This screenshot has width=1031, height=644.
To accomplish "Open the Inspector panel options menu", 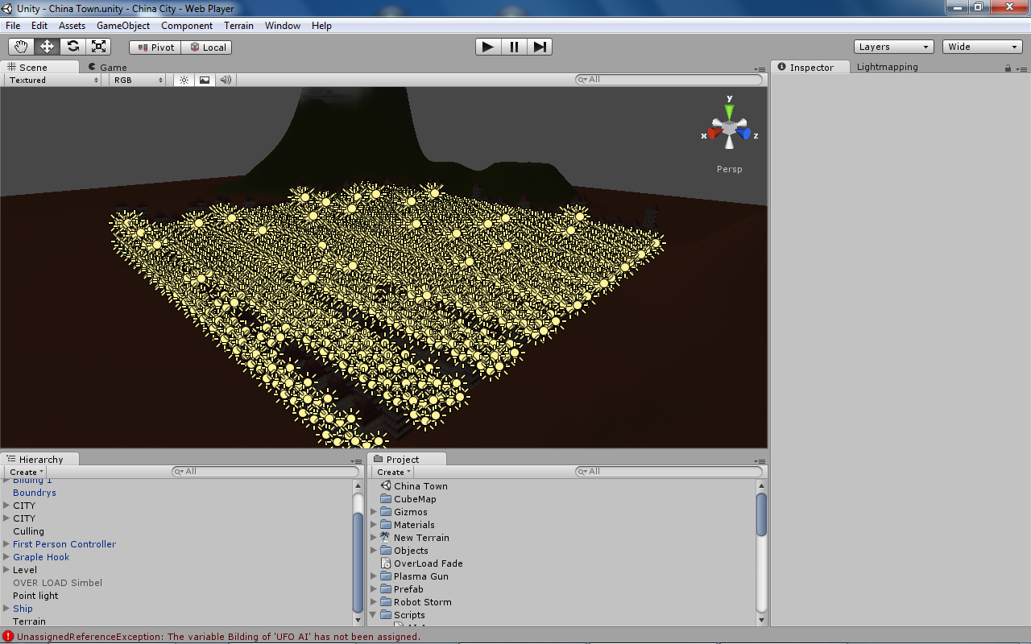I will [1021, 69].
